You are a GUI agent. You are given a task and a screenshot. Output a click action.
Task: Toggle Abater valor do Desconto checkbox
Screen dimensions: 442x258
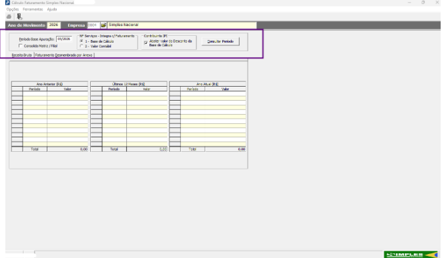coord(146,43)
